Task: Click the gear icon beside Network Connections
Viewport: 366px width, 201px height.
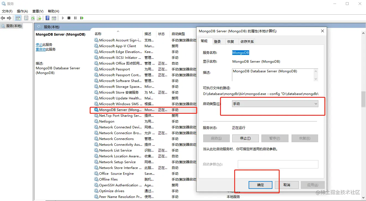Action: coord(96,139)
